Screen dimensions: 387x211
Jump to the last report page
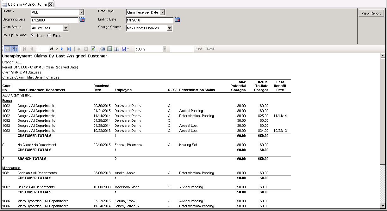[69, 49]
